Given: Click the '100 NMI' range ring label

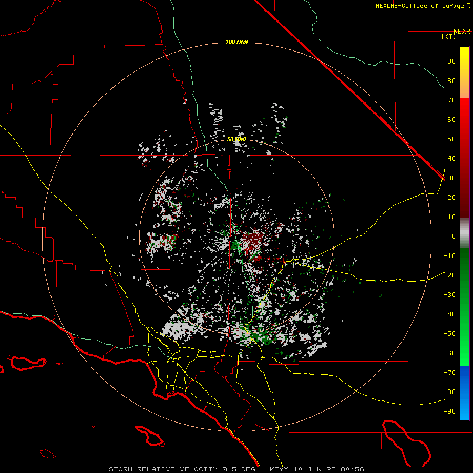Looking at the screenshot, I should 236,42.
